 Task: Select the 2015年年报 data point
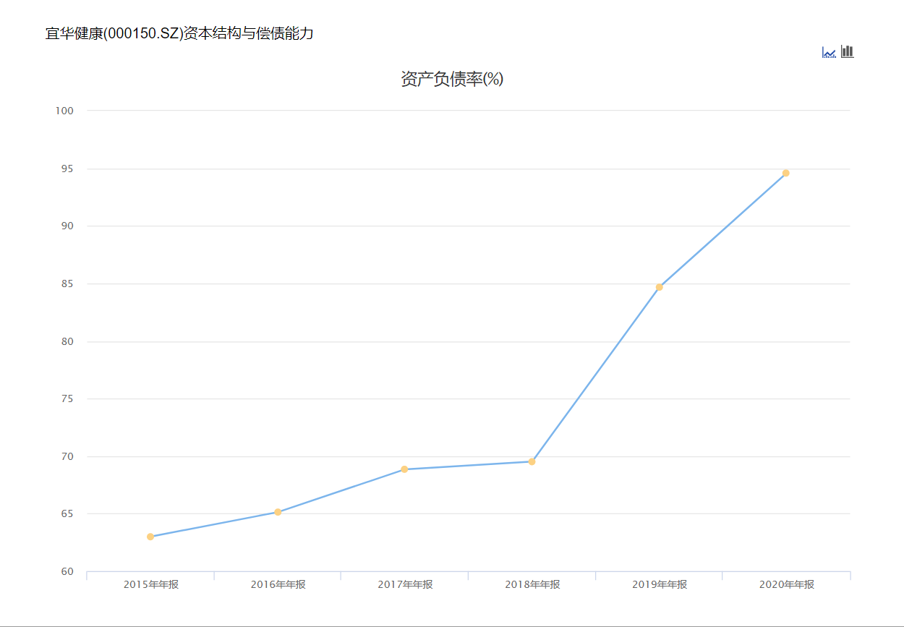150,537
